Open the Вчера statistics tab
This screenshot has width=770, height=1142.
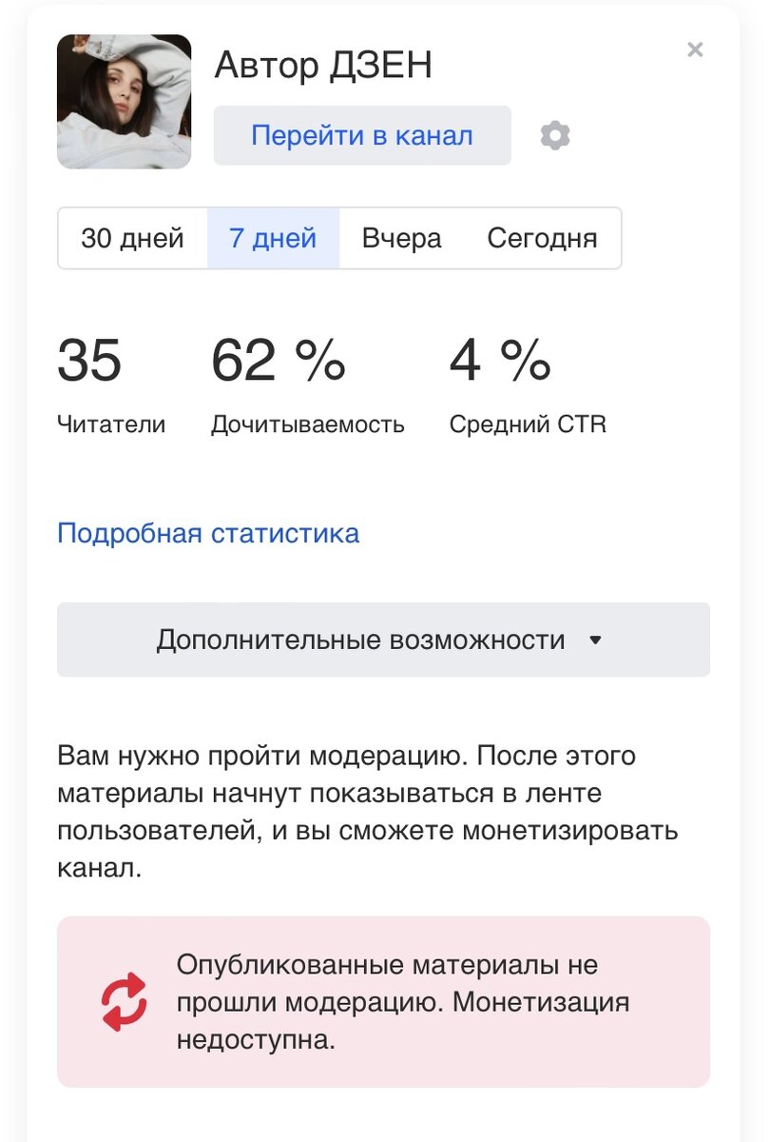point(402,239)
